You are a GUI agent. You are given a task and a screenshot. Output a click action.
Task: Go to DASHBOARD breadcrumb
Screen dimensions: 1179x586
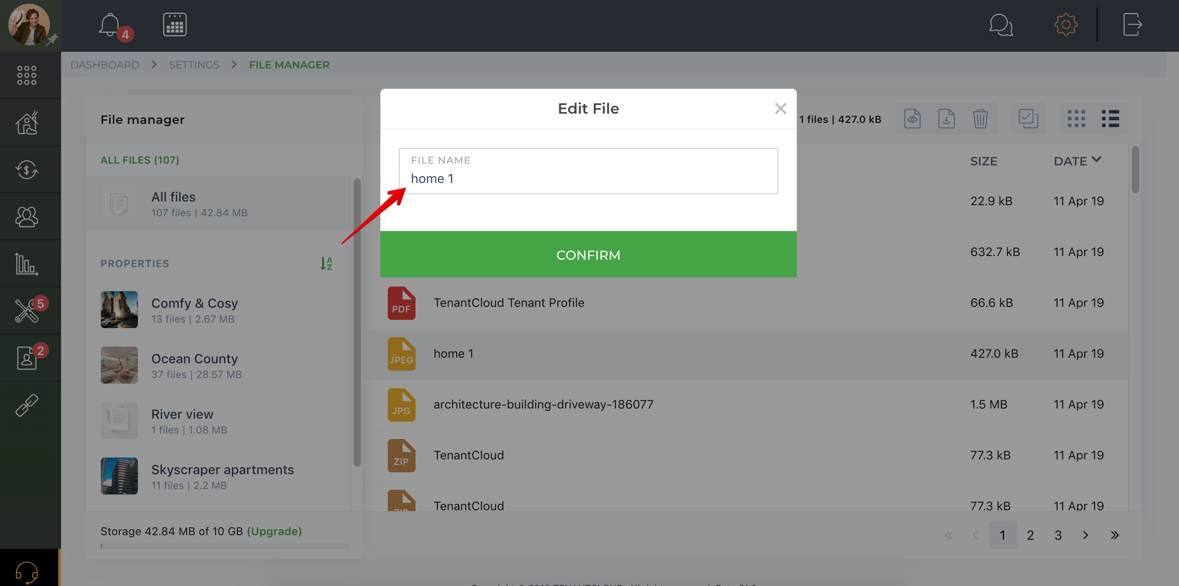point(105,65)
